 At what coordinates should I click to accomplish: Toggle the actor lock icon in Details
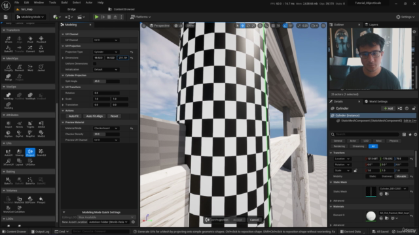[x=414, y=108]
